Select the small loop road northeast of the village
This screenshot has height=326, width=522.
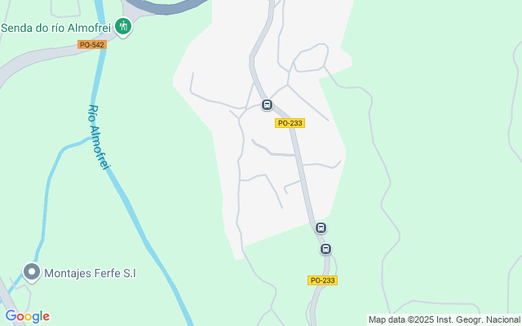[311, 58]
